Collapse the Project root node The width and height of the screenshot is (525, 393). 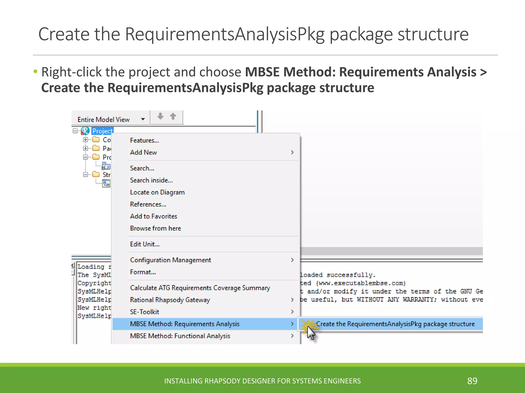(x=75, y=131)
